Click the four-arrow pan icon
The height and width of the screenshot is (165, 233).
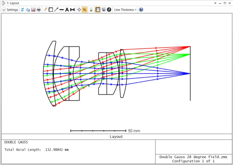coord(79,10)
